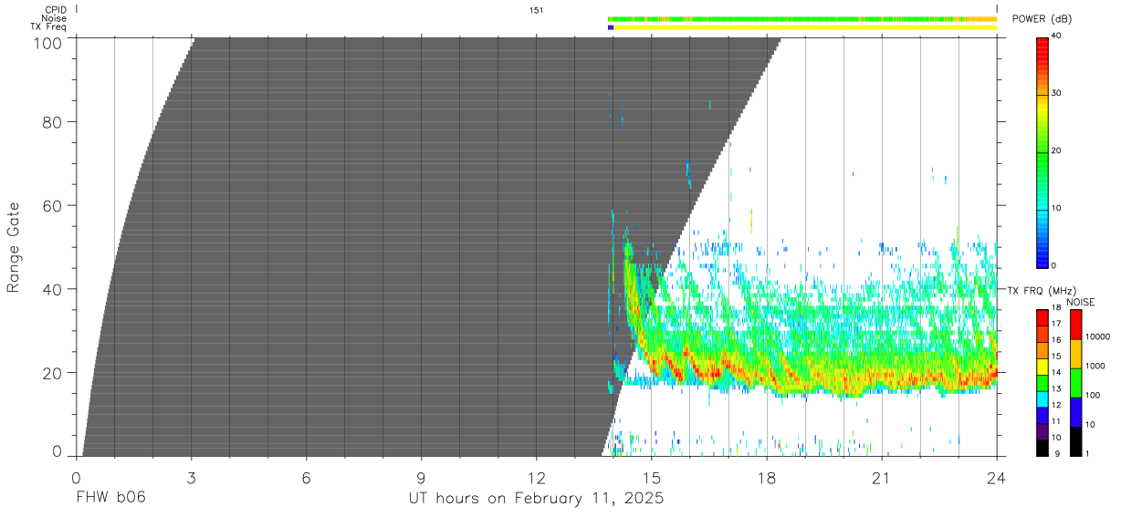
Task: Click the 3 hour tick label on time axis
Action: point(191,477)
